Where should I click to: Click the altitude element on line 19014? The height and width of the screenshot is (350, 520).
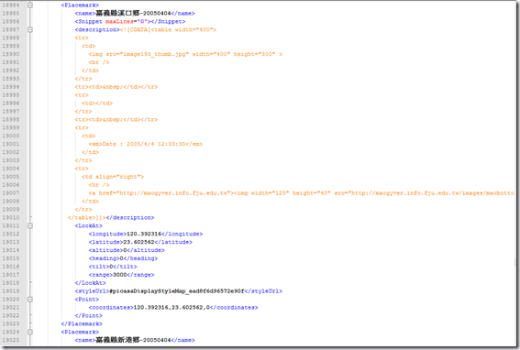tap(127, 250)
